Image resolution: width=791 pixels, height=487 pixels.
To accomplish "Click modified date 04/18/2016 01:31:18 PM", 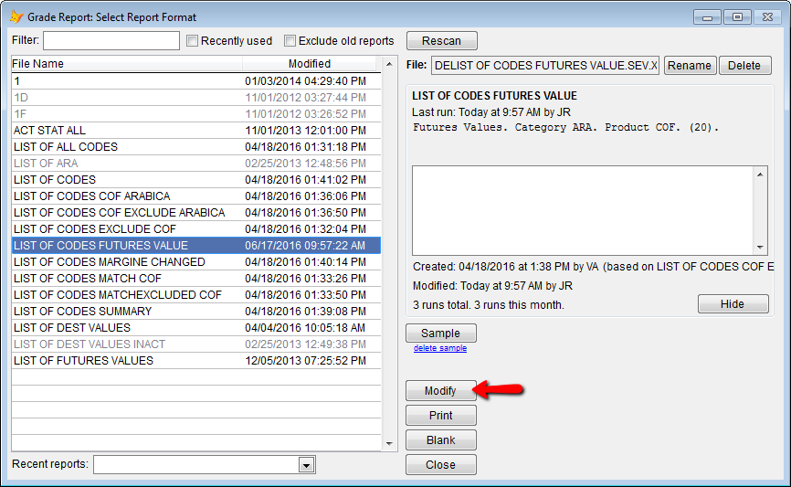I will click(306, 147).
